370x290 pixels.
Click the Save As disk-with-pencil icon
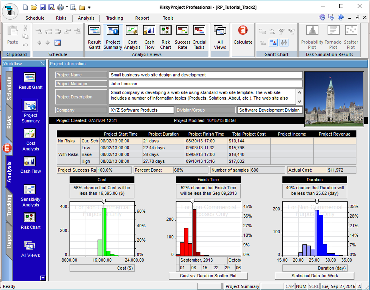[51, 7]
